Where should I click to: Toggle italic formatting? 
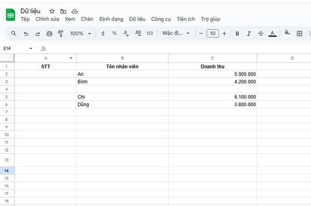tap(249, 33)
